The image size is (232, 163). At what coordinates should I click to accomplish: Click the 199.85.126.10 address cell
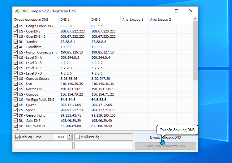click(72, 52)
